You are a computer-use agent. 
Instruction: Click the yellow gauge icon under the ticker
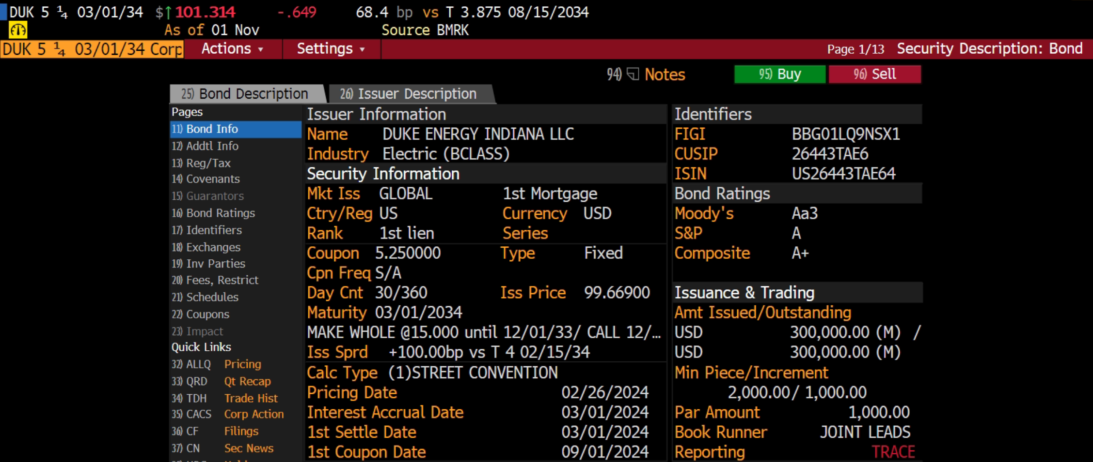[x=18, y=30]
